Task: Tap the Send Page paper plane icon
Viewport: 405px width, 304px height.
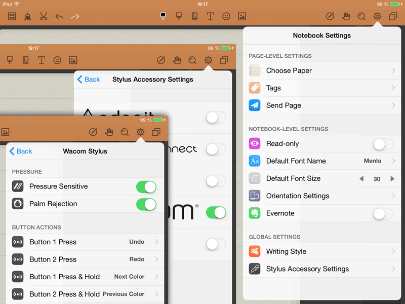Action: pos(255,105)
